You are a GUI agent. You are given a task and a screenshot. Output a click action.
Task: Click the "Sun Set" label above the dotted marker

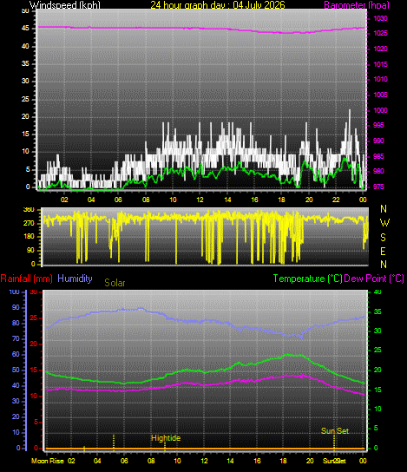(x=335, y=431)
